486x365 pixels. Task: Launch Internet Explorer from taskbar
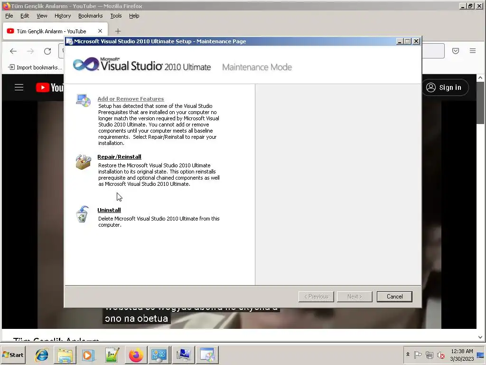[42, 355]
